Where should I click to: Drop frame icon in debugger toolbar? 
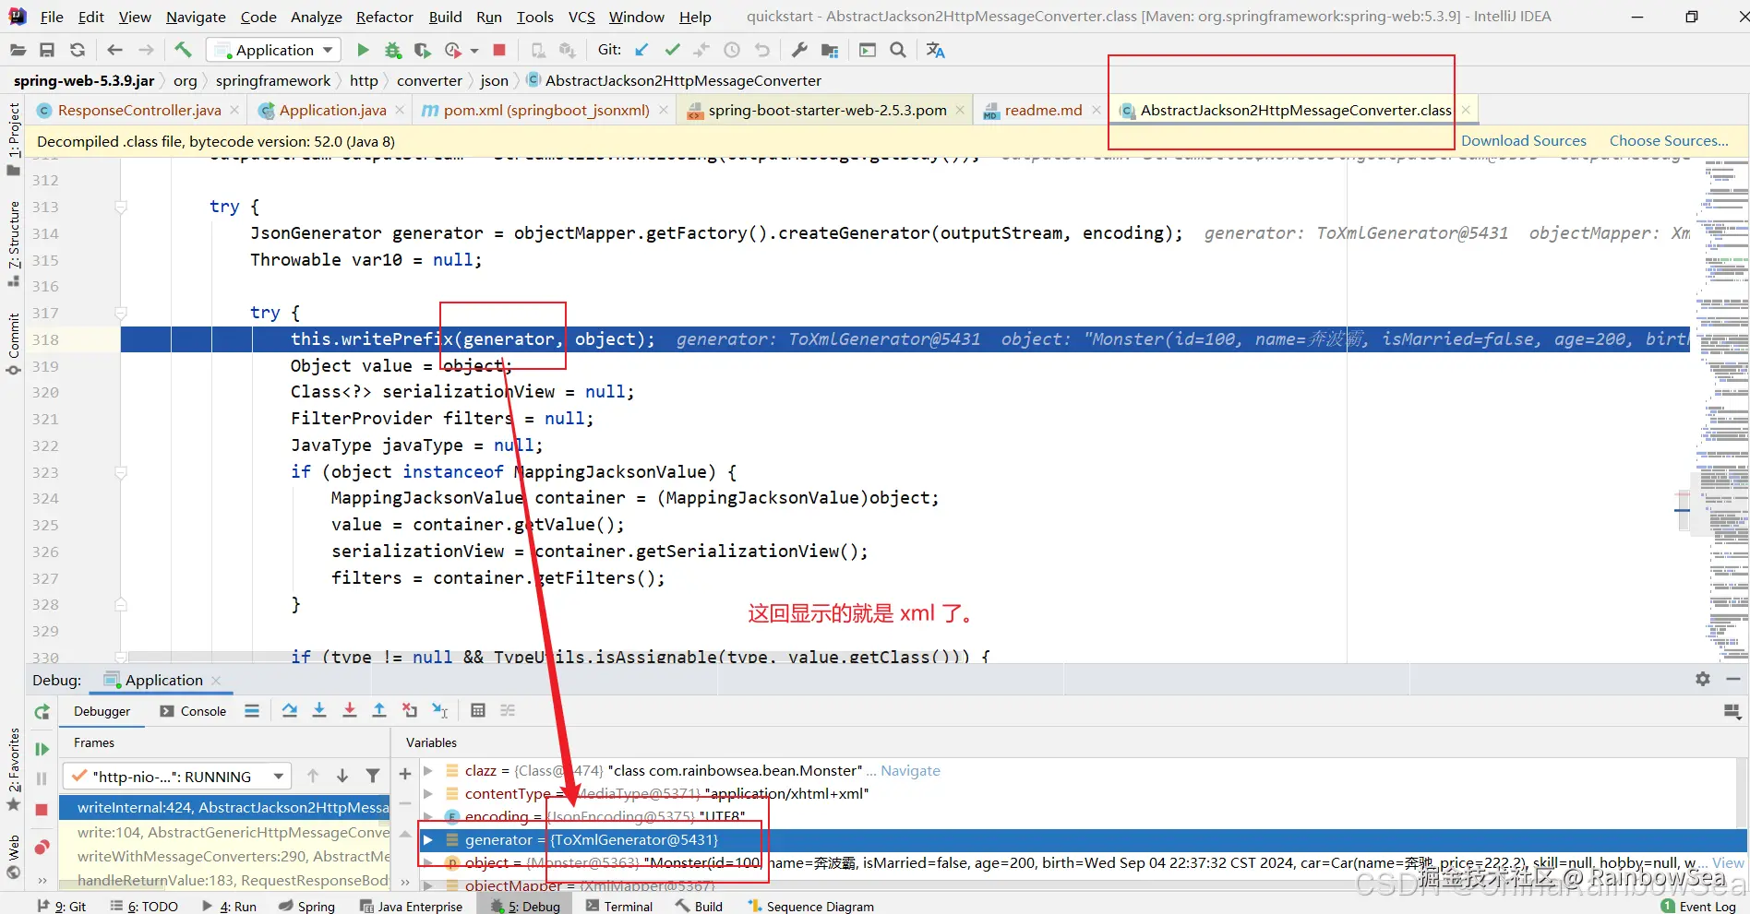pyautogui.click(x=410, y=710)
